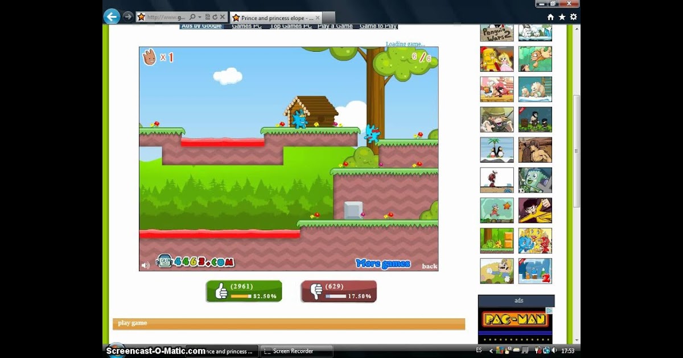The image size is (683, 358).
Task: Open the two penguins island thumbnail
Action: point(497,149)
